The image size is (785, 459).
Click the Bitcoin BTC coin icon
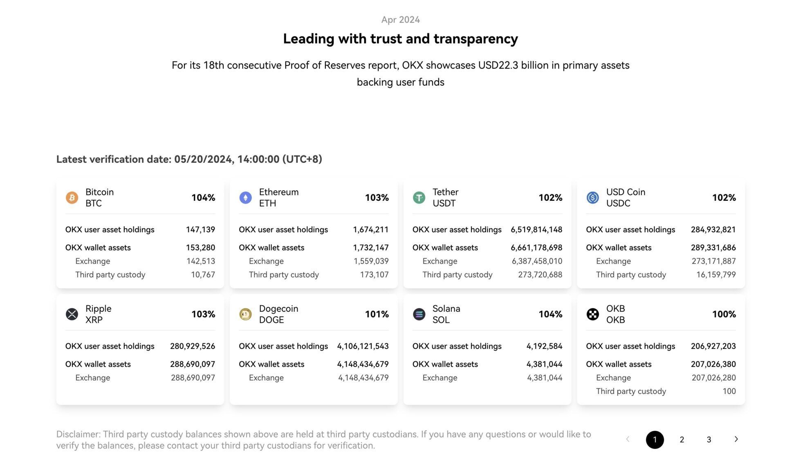72,198
